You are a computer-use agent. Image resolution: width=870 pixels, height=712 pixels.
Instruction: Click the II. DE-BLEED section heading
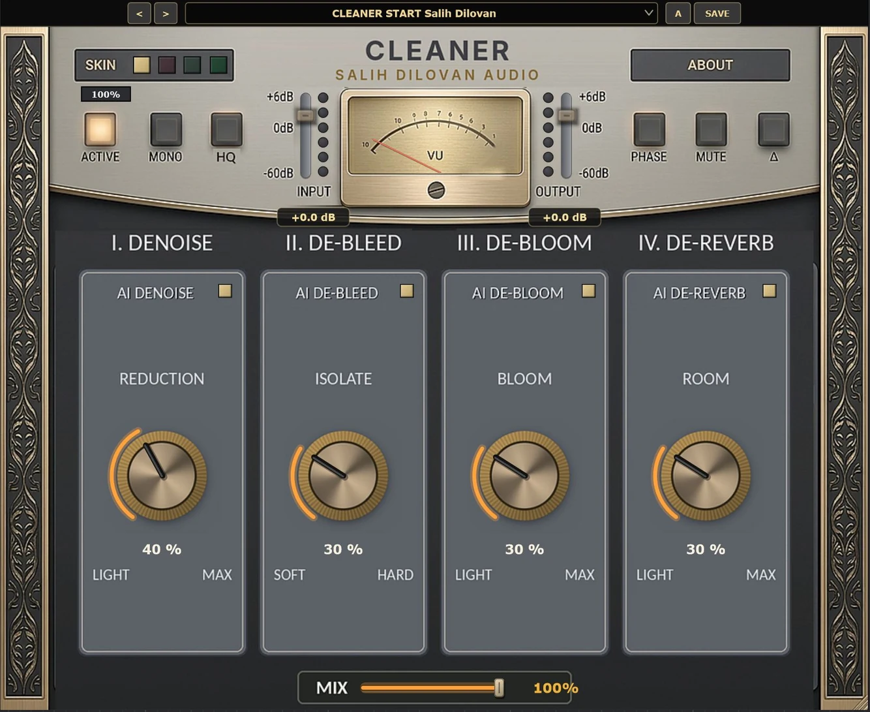(x=343, y=243)
